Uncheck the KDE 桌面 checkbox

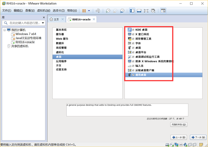133,30
